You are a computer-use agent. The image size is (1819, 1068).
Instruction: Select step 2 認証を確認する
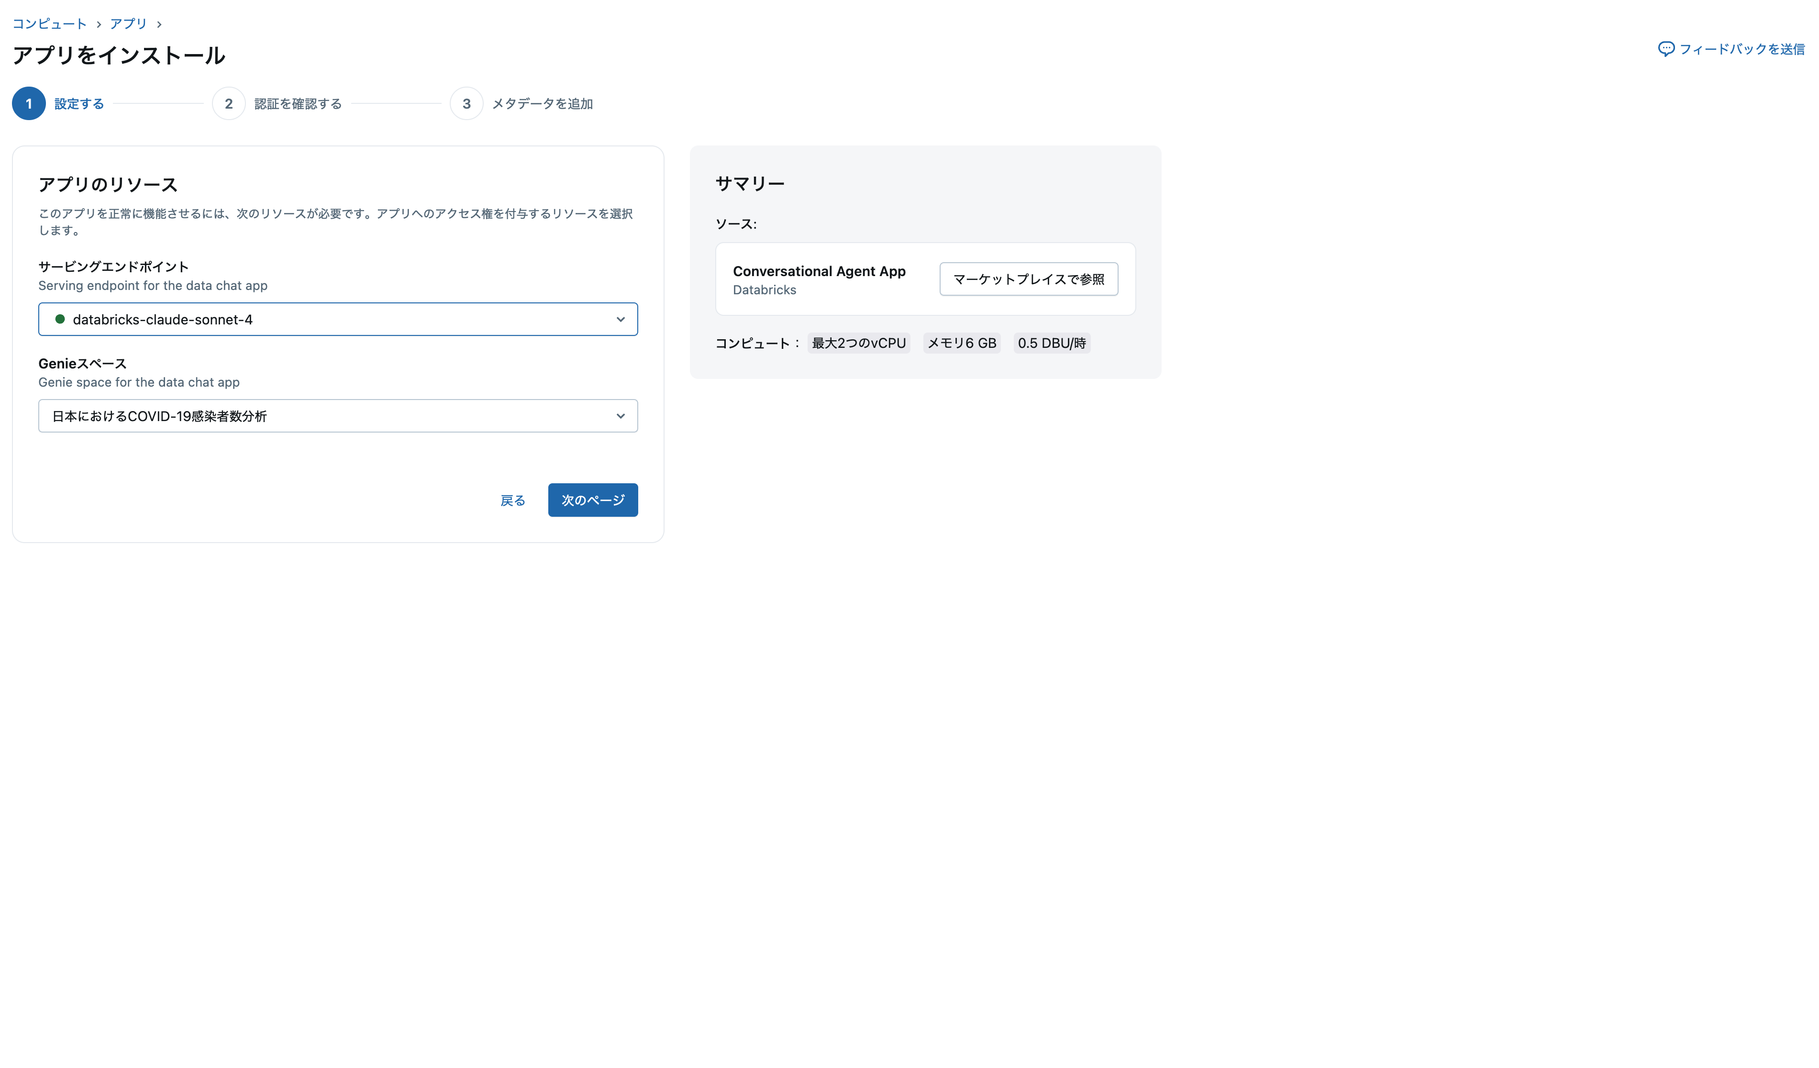[x=298, y=102]
